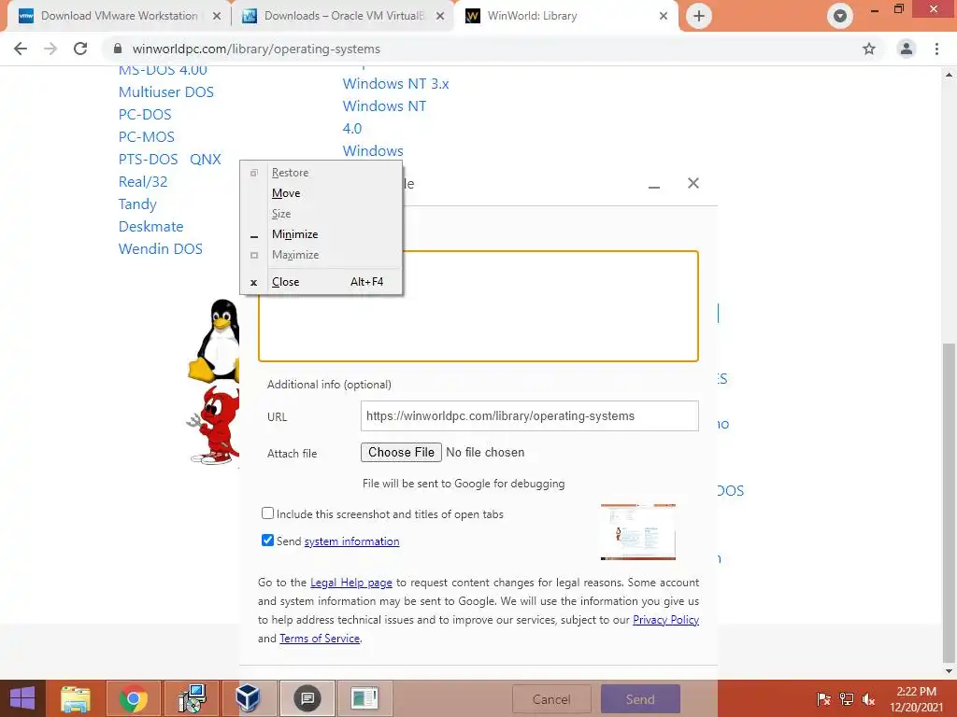
Task: Click the Cancel button in feedback dialog
Action: pyautogui.click(x=551, y=699)
